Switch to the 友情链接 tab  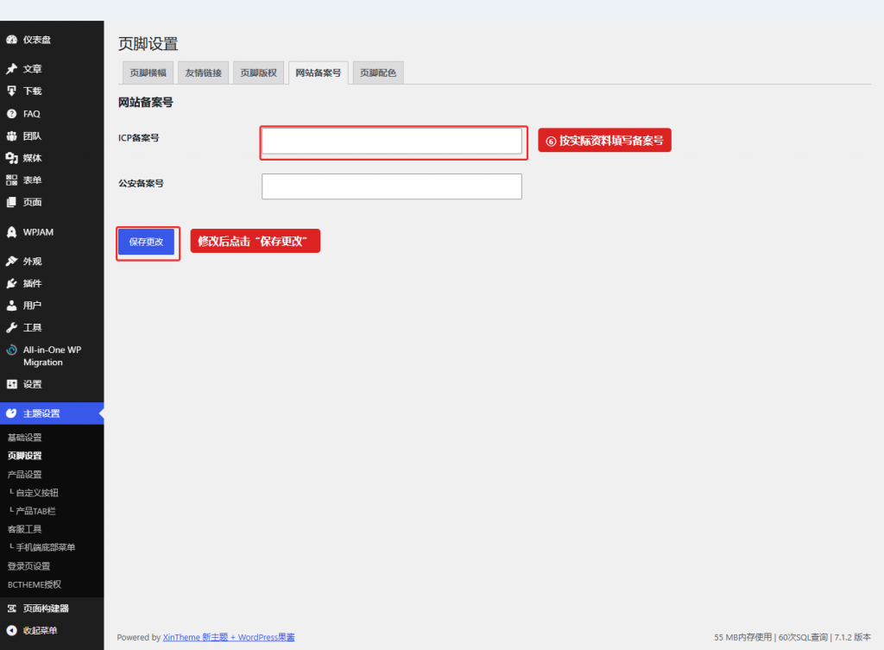[203, 73]
